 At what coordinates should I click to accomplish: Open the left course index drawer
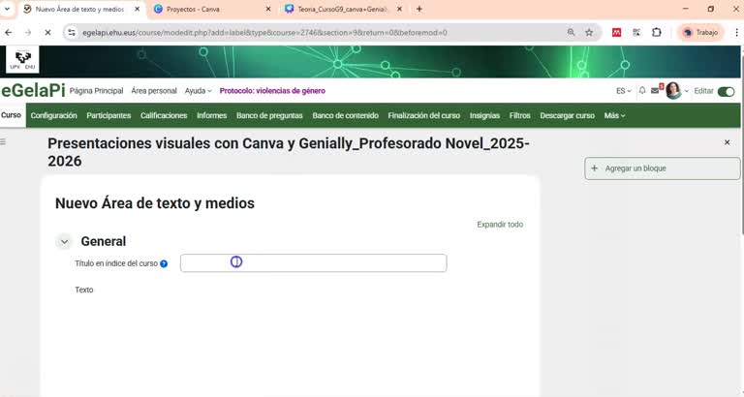pyautogui.click(x=3, y=141)
